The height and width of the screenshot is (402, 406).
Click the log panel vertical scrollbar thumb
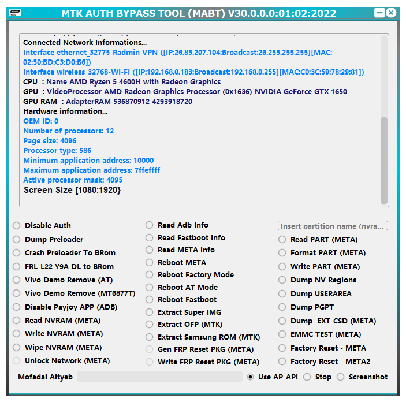click(x=384, y=160)
